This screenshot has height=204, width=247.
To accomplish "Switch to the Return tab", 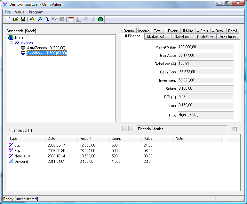I will pos(129,31).
